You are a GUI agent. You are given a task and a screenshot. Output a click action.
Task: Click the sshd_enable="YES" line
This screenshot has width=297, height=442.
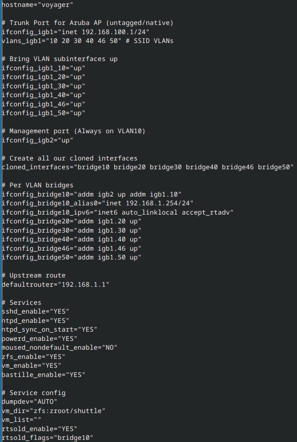point(35,311)
